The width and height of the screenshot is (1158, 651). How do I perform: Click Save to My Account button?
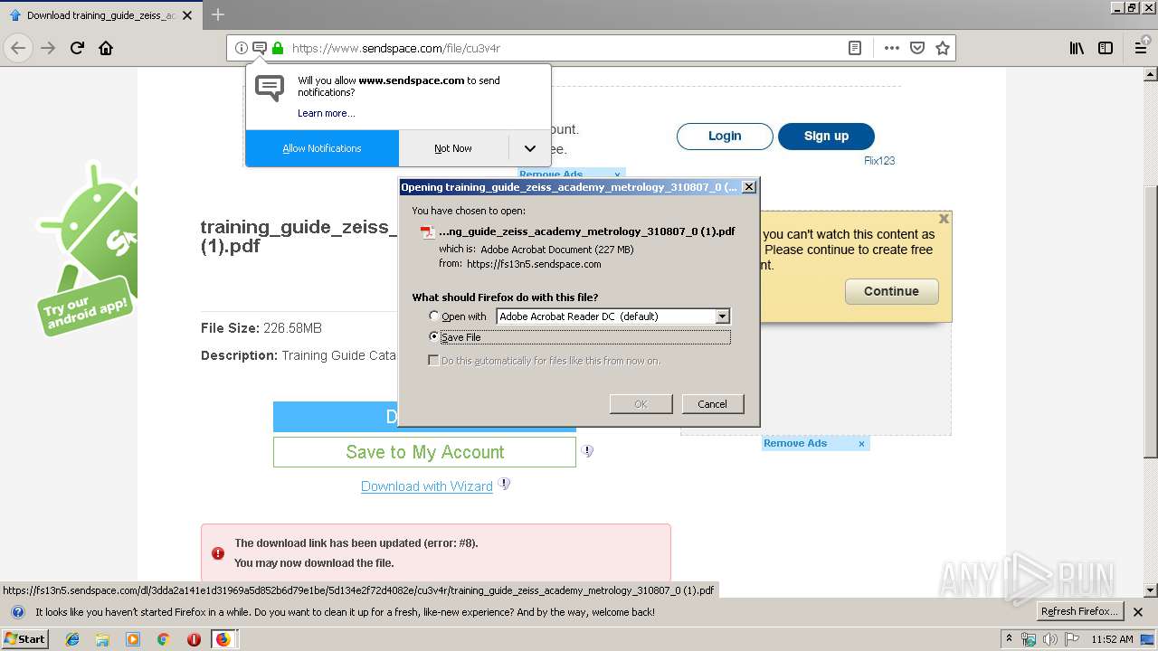pos(424,452)
